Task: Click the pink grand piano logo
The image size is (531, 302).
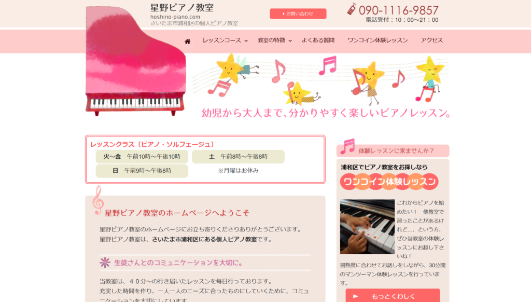Action: coord(135,61)
